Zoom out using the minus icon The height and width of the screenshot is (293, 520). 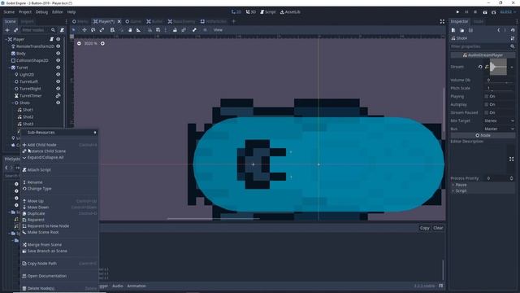point(79,43)
